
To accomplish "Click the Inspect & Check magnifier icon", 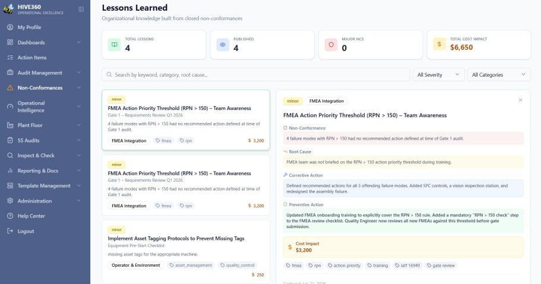I will [x=10, y=155].
